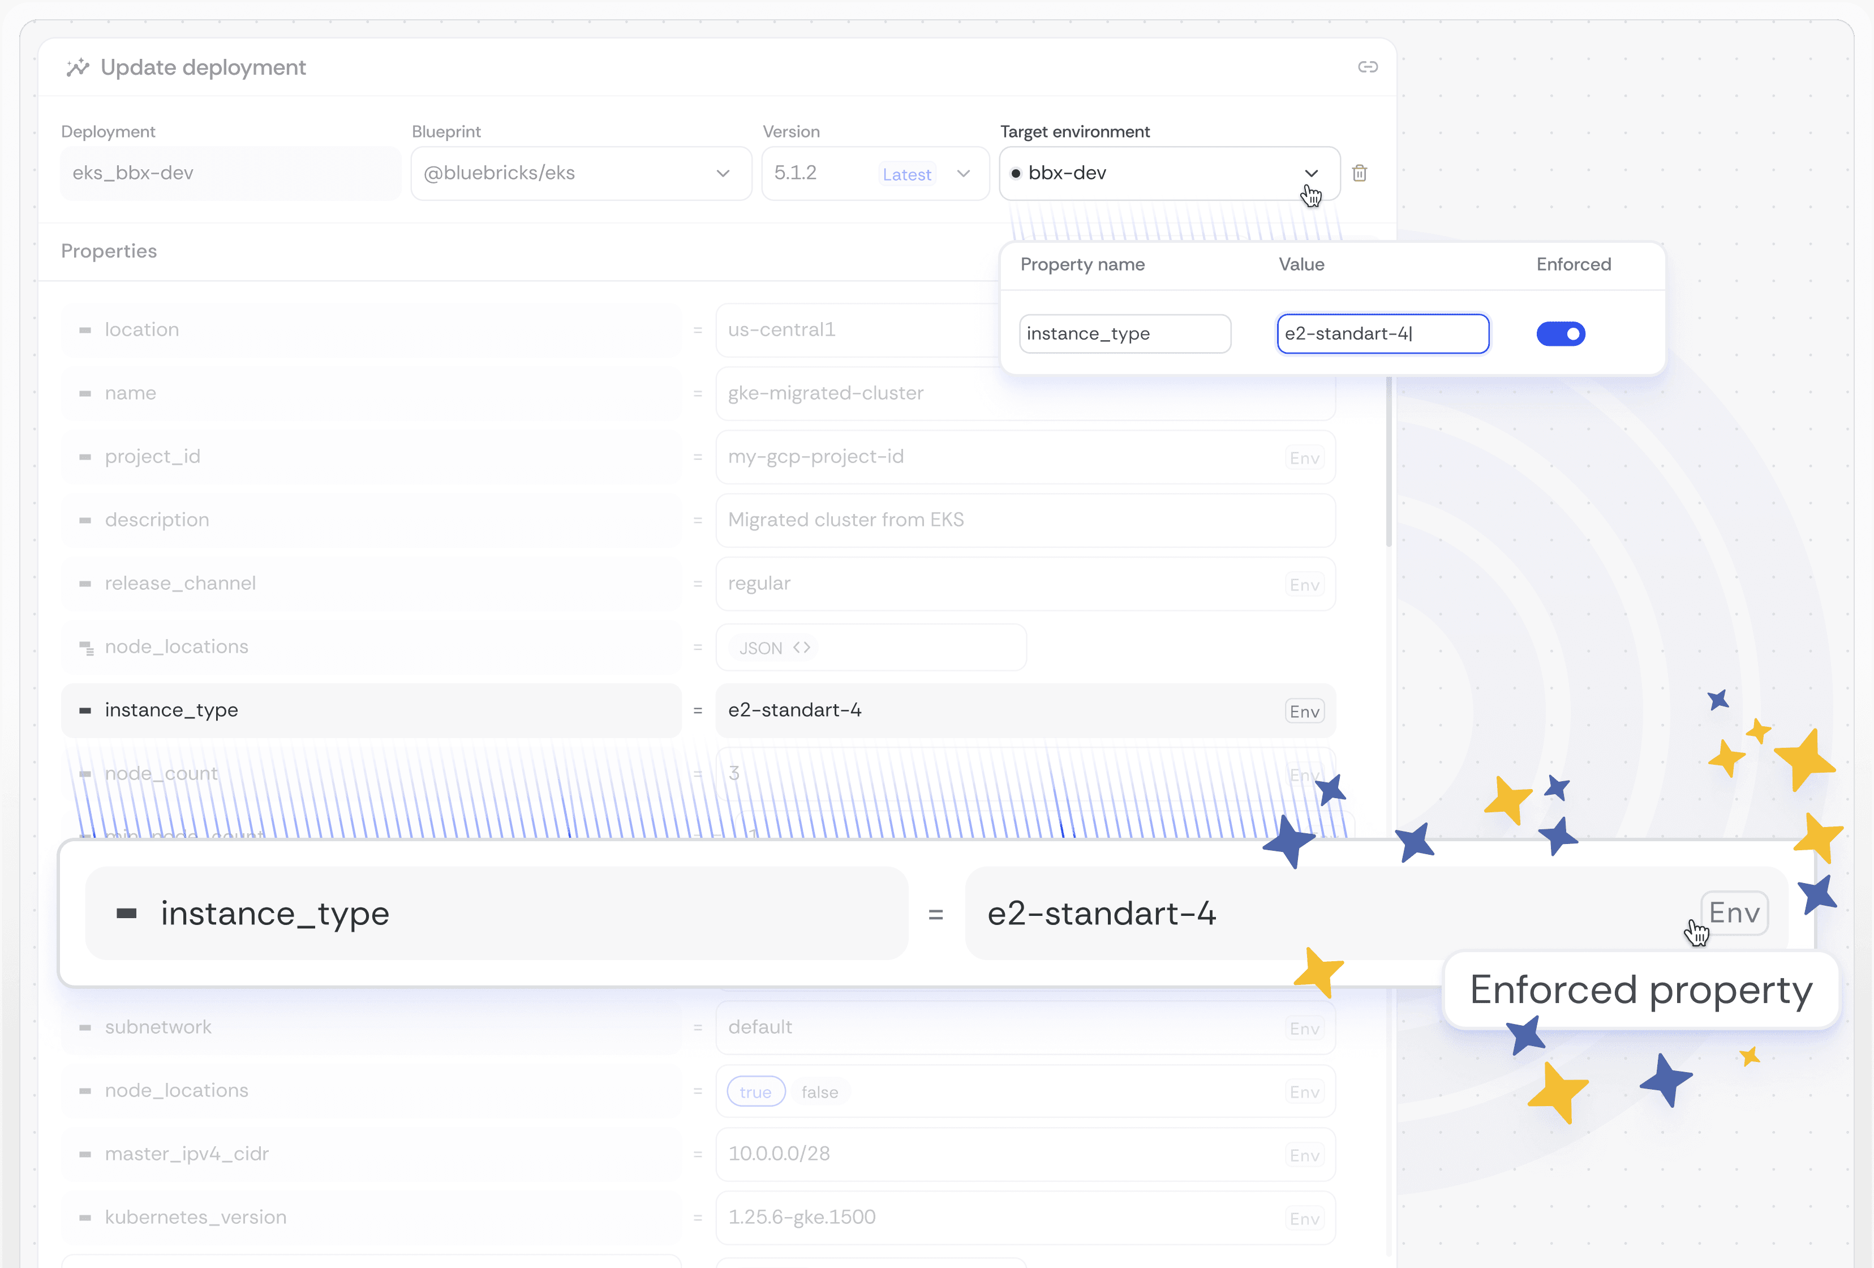Click the JSON code brackets icon

[x=802, y=648]
